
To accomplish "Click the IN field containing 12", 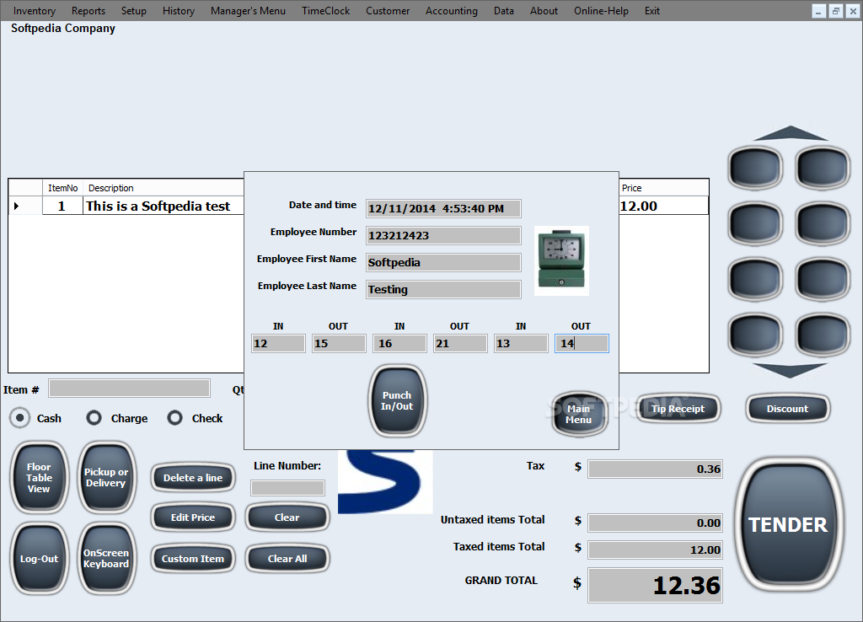I will tap(278, 344).
